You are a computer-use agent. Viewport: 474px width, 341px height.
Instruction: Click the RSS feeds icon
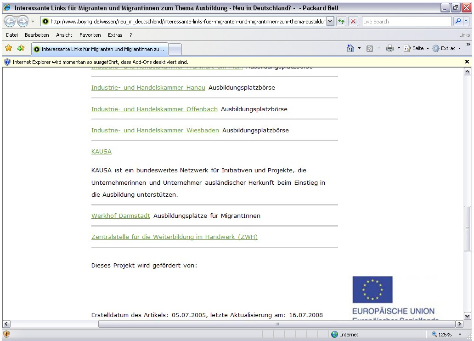pyautogui.click(x=369, y=48)
